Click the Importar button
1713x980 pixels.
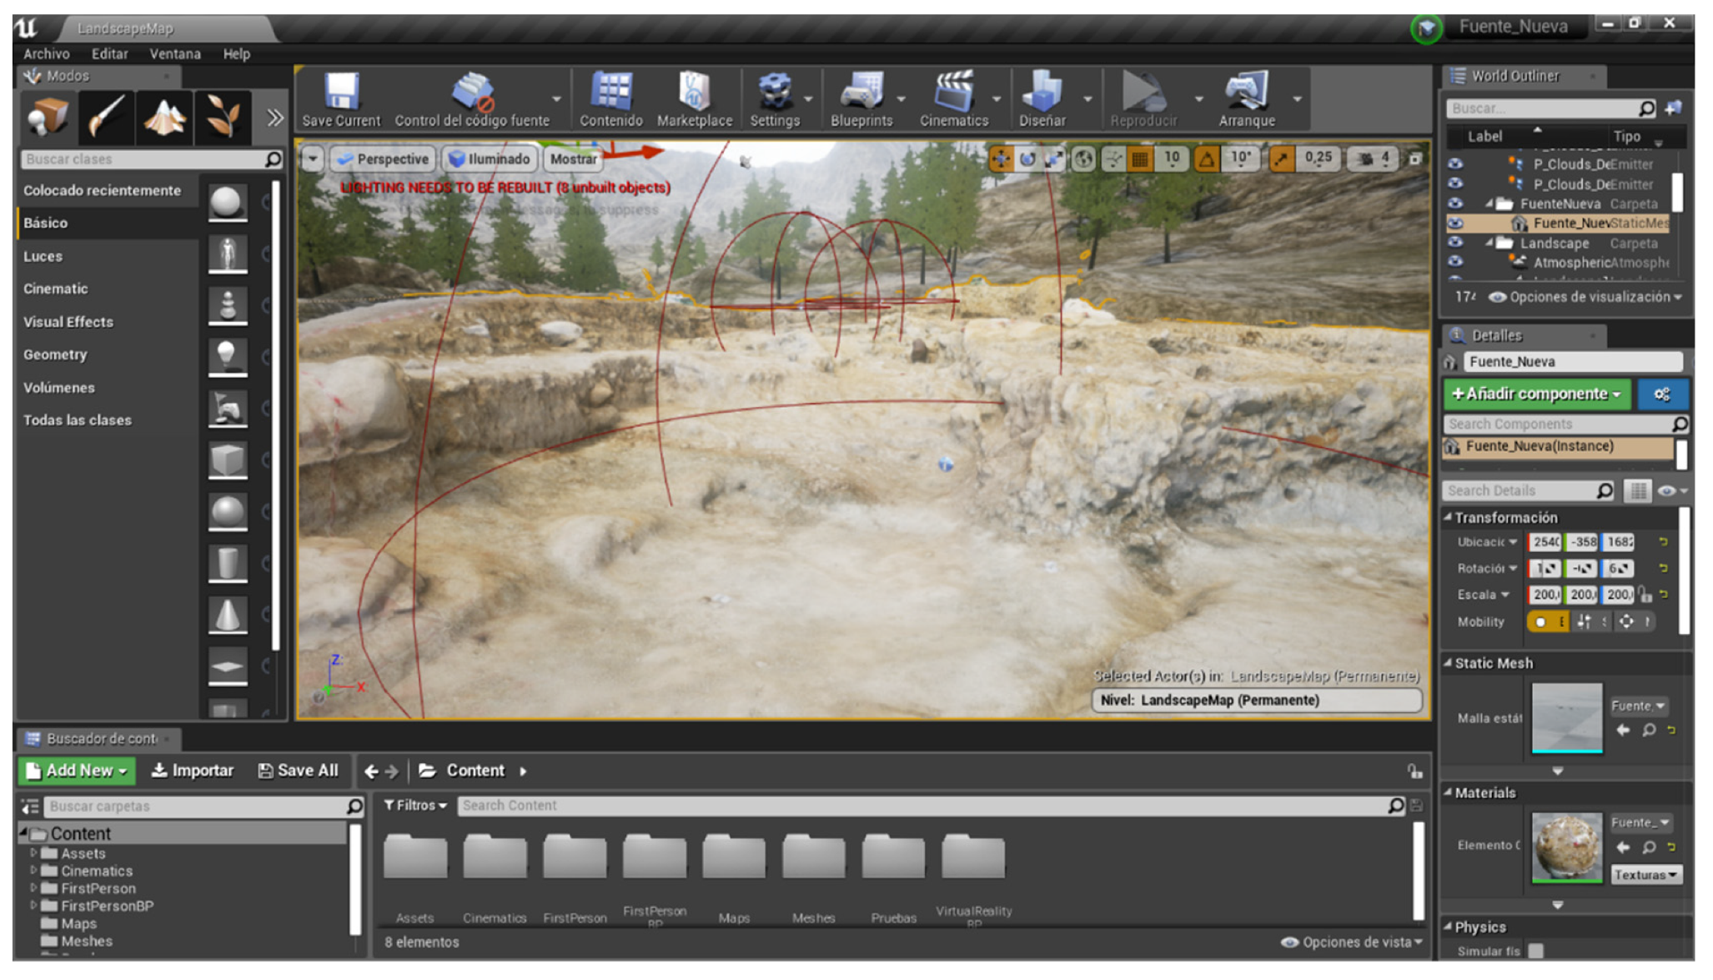193,771
